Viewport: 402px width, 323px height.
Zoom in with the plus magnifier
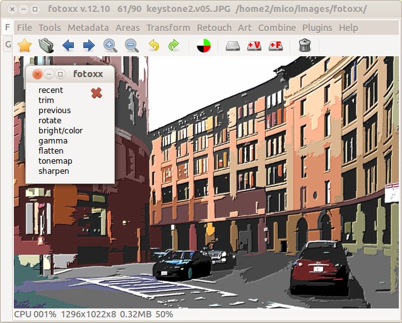[x=110, y=46]
